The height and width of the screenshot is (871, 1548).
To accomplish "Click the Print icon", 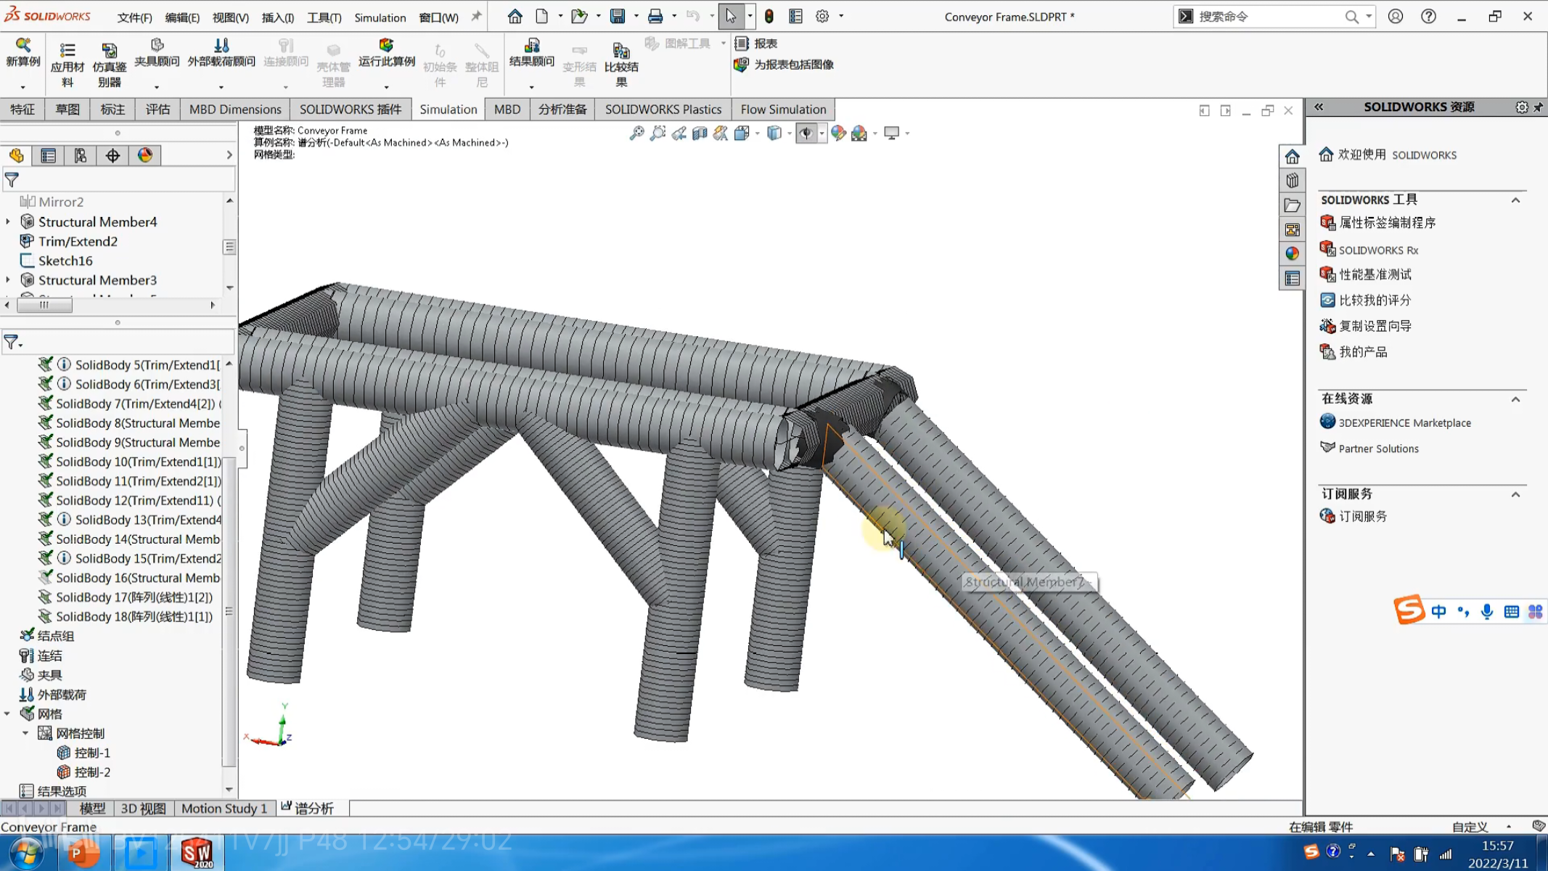I will (655, 16).
